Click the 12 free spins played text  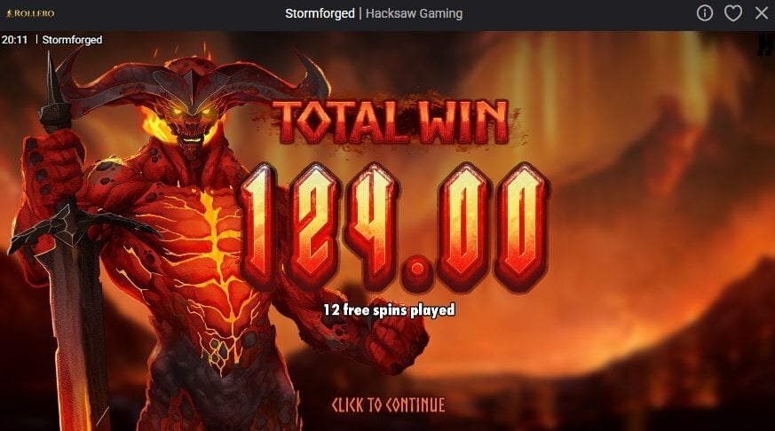coord(389,310)
